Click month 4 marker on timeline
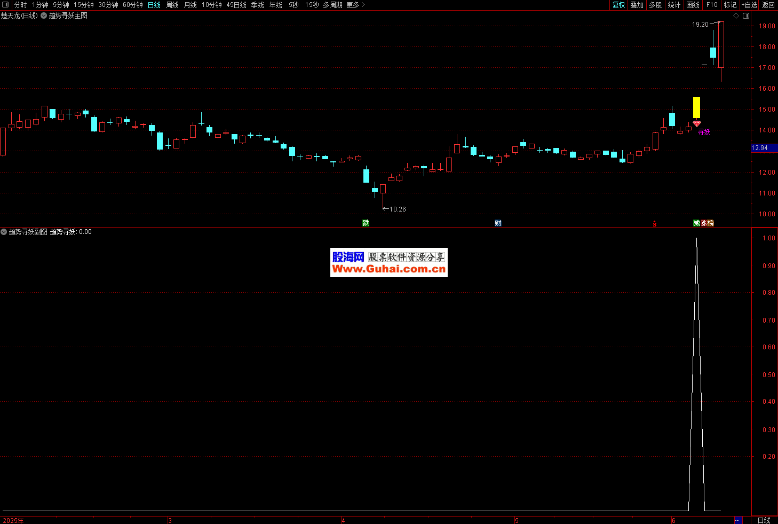 pyautogui.click(x=343, y=520)
